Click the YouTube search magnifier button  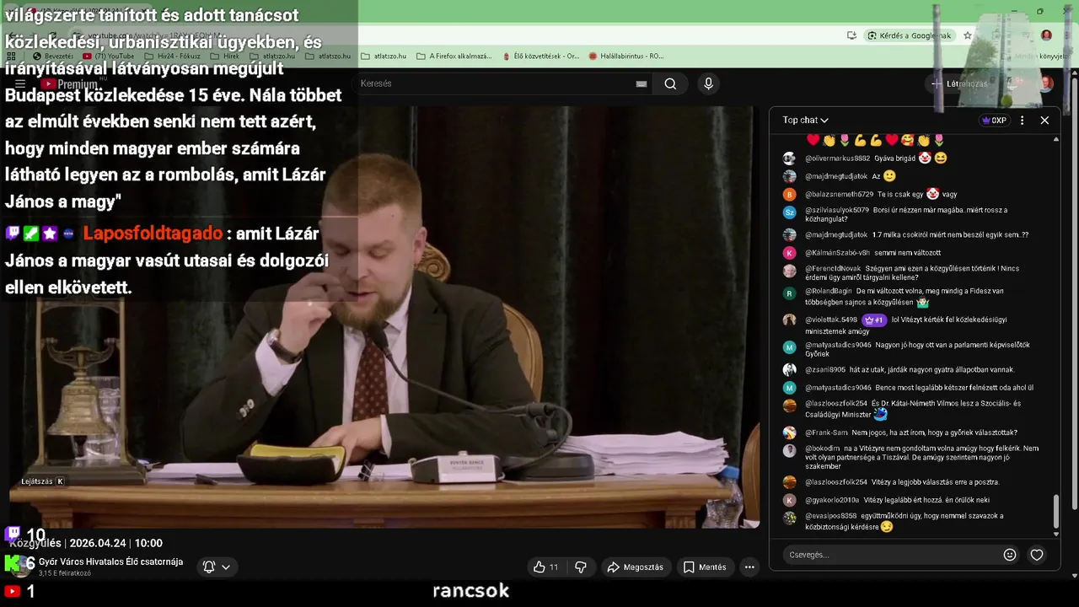pyautogui.click(x=670, y=83)
